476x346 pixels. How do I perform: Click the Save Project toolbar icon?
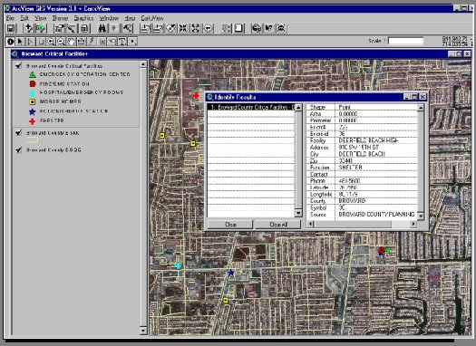click(11, 28)
